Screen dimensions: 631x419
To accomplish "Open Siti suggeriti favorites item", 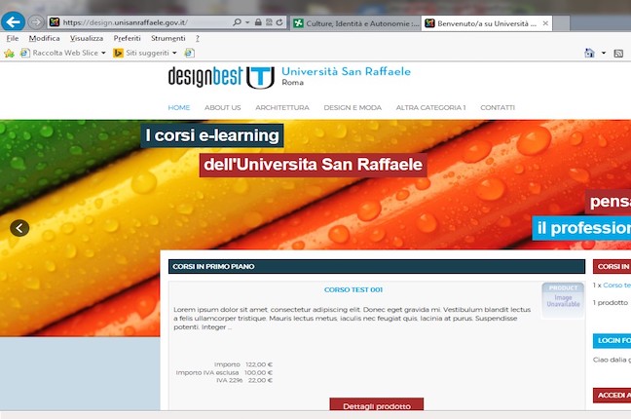I will click(x=141, y=53).
